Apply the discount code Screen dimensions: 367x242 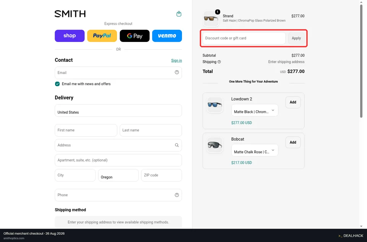[296, 38]
